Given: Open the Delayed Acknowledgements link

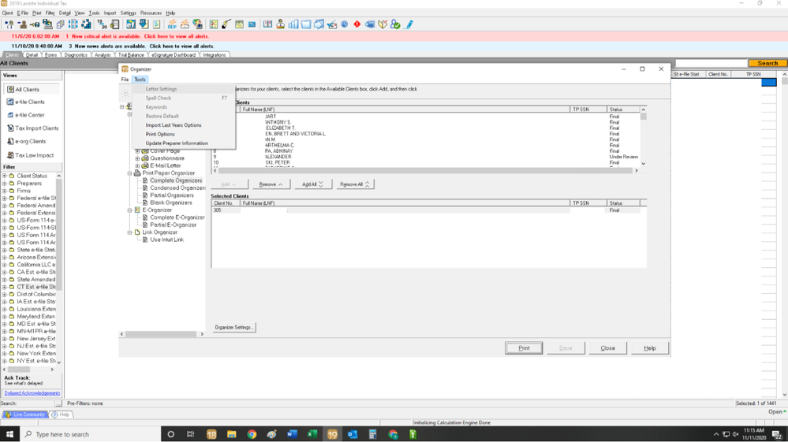Looking at the screenshot, I should pos(32,393).
